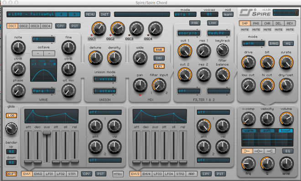Click the dry/wet knob

pos(286,85)
